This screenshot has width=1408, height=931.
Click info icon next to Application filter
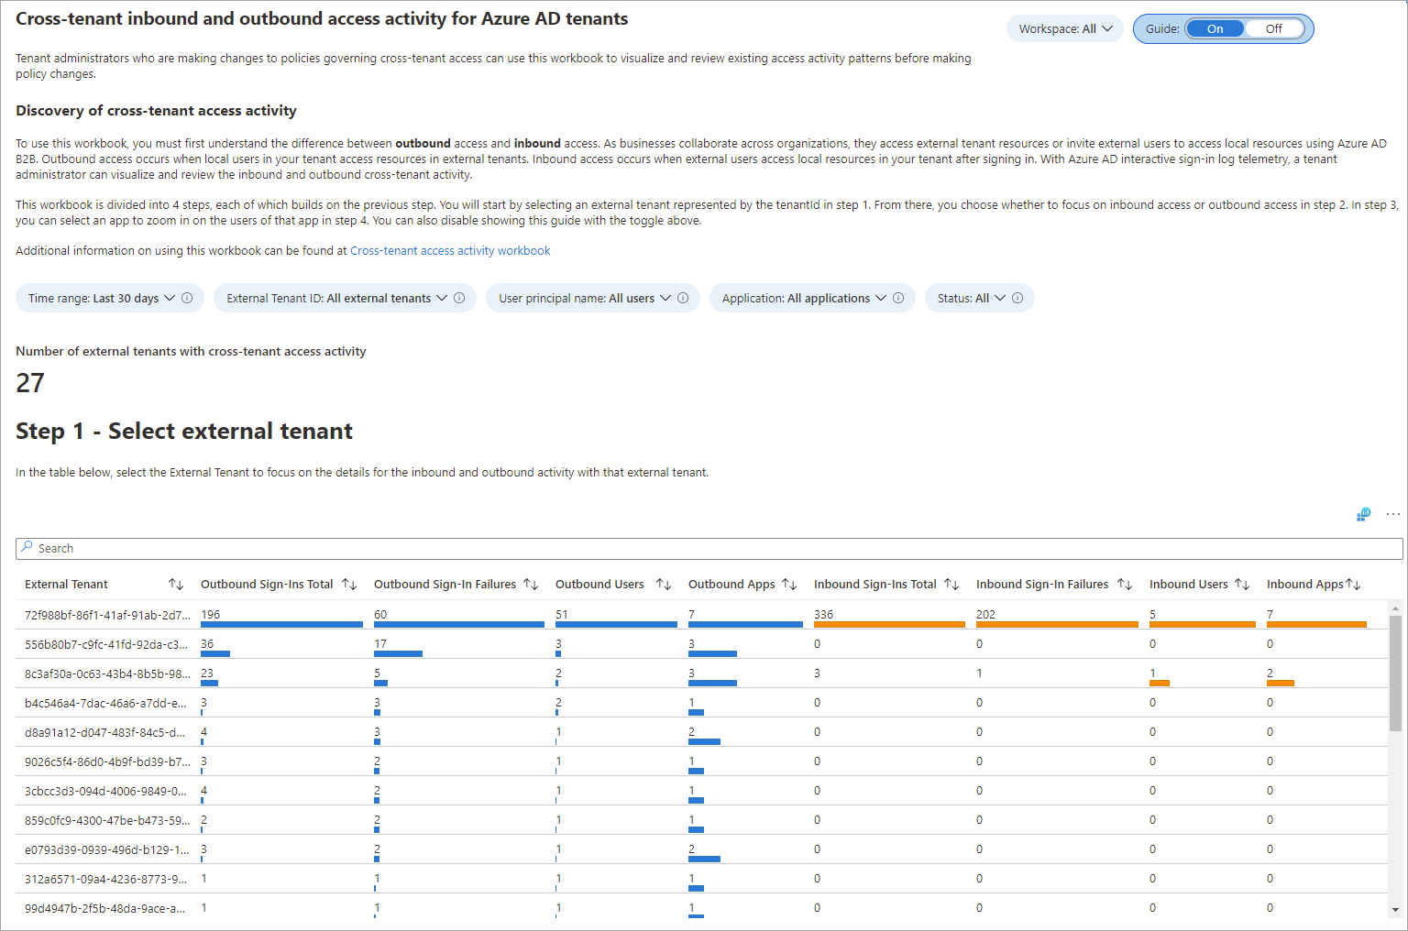pos(898,298)
